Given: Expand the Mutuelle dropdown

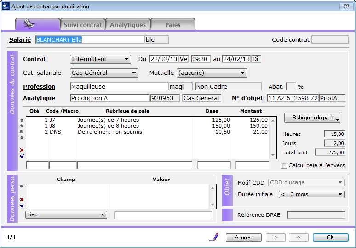Looking at the screenshot, I should coord(212,73).
